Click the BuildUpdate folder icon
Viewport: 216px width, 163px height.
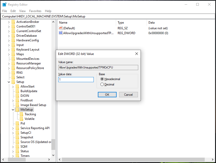pos(17,91)
